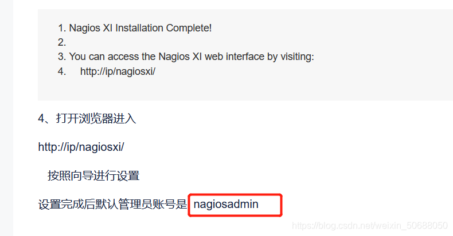This screenshot has height=236, width=453.
Task: Click http://ip/nagiosxi/ inside the code block
Action: [x=118, y=71]
